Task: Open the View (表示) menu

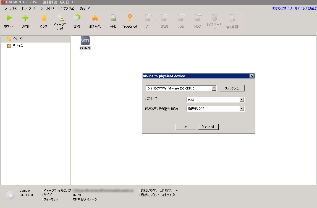Action: (85, 8)
